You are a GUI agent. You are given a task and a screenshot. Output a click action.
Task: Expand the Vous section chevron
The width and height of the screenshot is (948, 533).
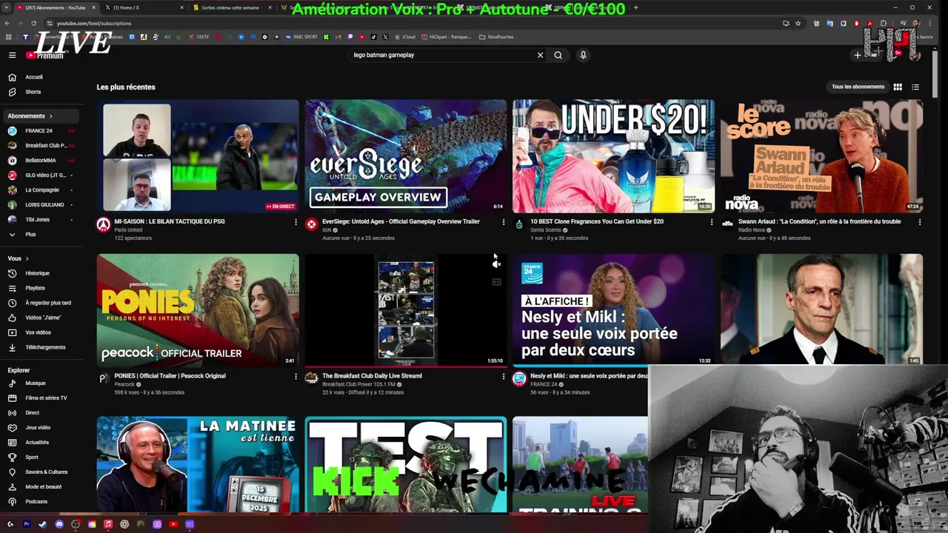(27, 258)
